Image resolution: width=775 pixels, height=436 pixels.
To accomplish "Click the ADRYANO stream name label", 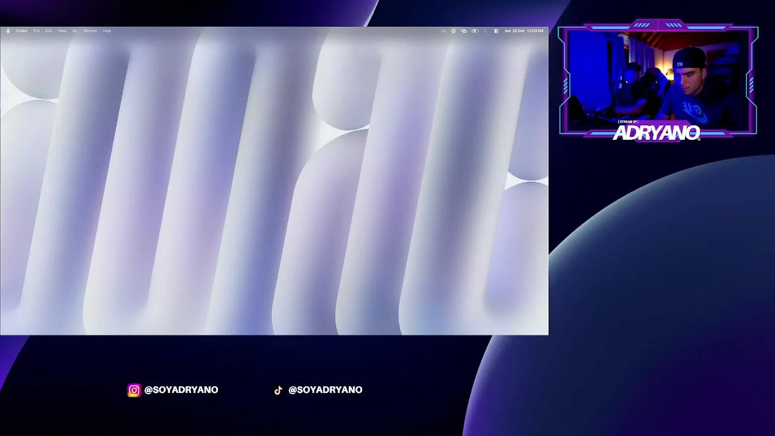I will tap(656, 133).
